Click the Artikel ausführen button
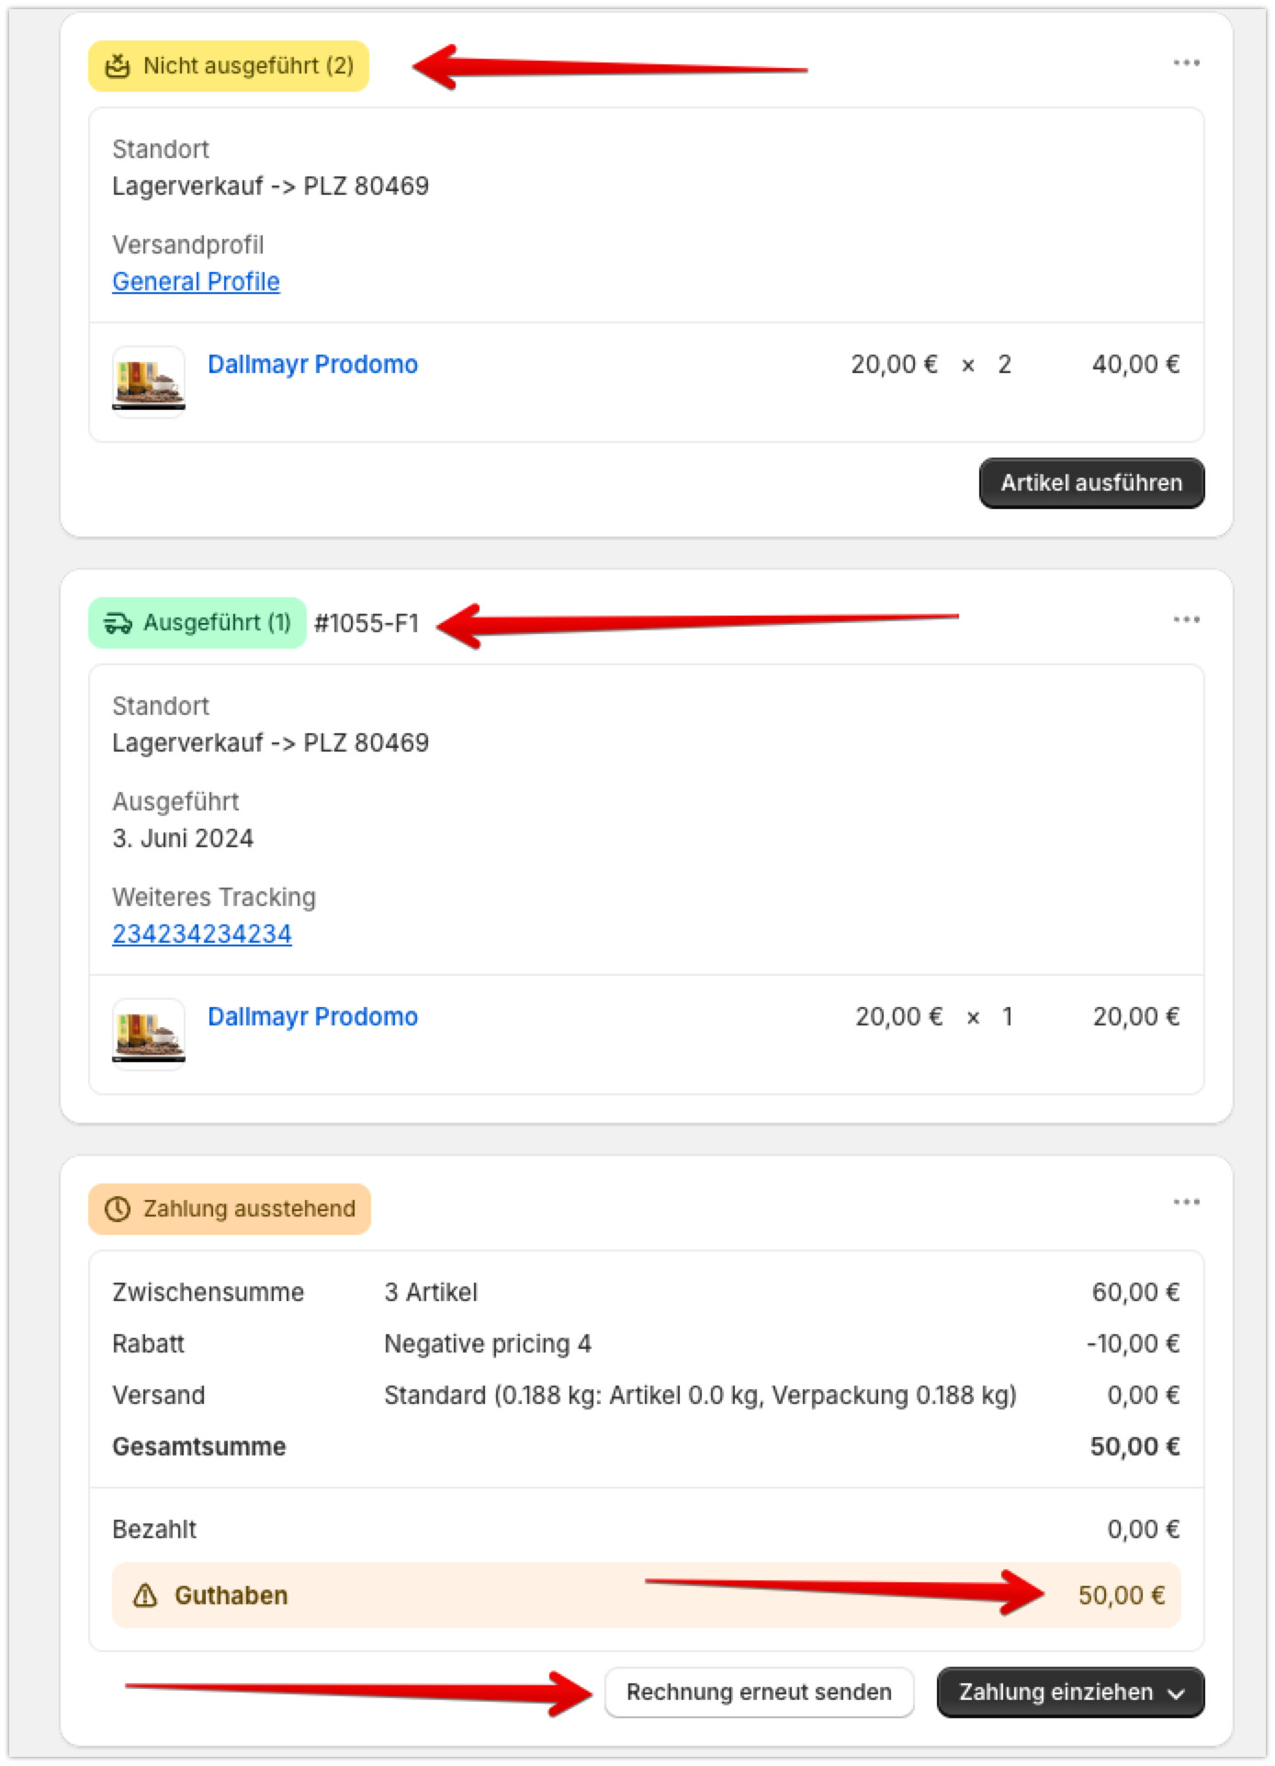The width and height of the screenshot is (1275, 1766). click(x=1091, y=483)
